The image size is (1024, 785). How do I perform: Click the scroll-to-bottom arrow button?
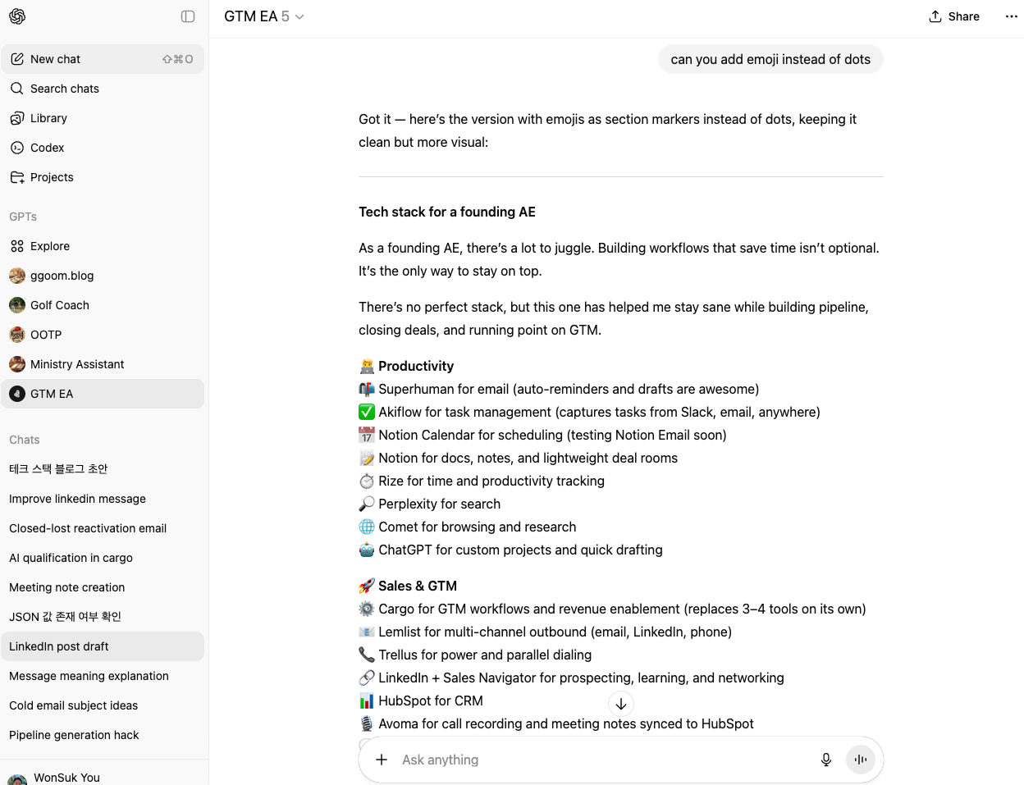(x=621, y=704)
